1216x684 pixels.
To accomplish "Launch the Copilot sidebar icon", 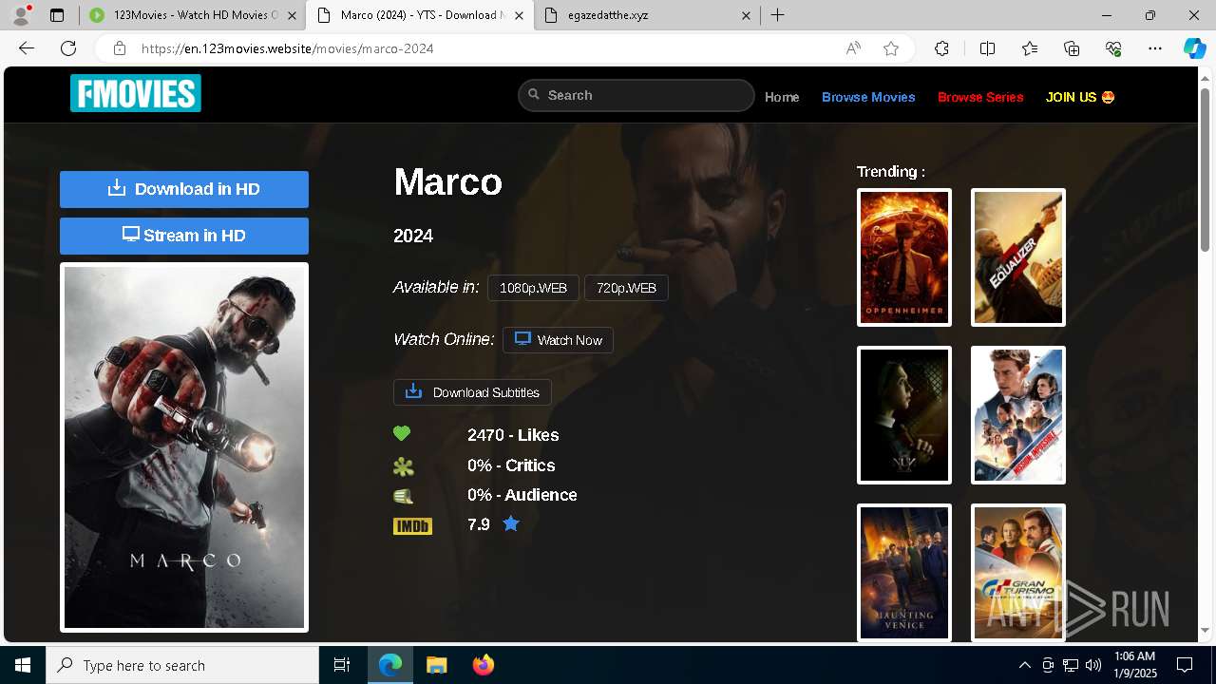I will point(1194,48).
